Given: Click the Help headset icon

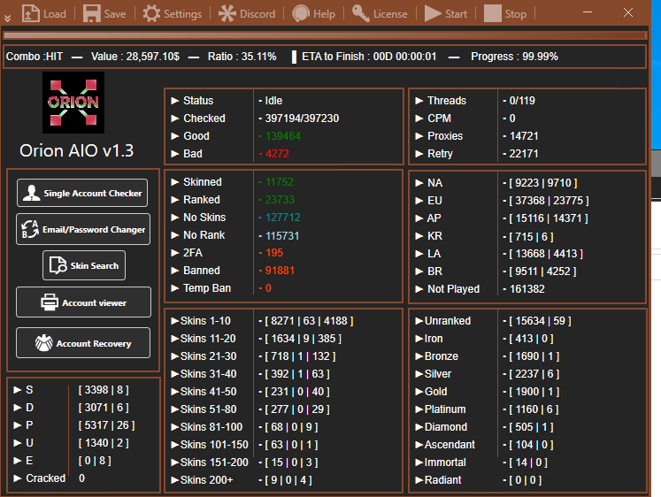Looking at the screenshot, I should [x=301, y=13].
